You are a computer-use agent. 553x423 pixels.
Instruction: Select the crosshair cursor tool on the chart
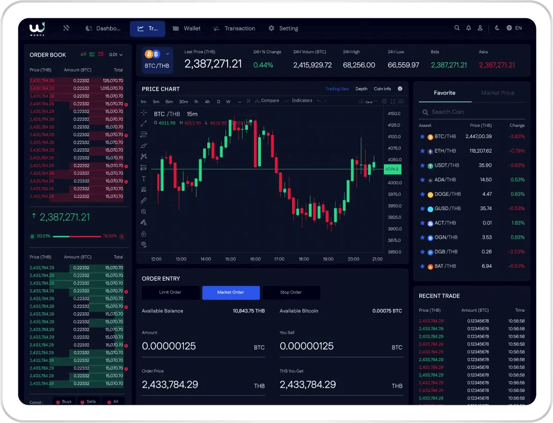143,113
